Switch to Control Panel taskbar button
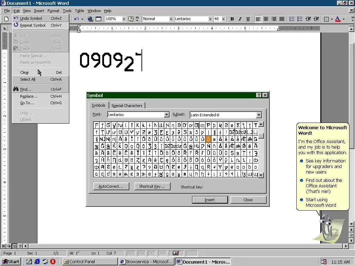355x266 pixels. (90, 262)
